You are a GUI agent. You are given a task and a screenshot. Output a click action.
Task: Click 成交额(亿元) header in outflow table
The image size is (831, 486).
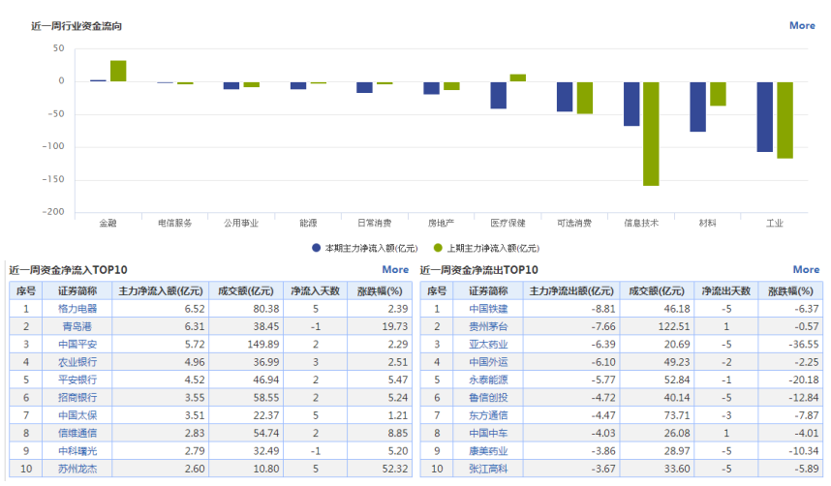click(x=657, y=291)
